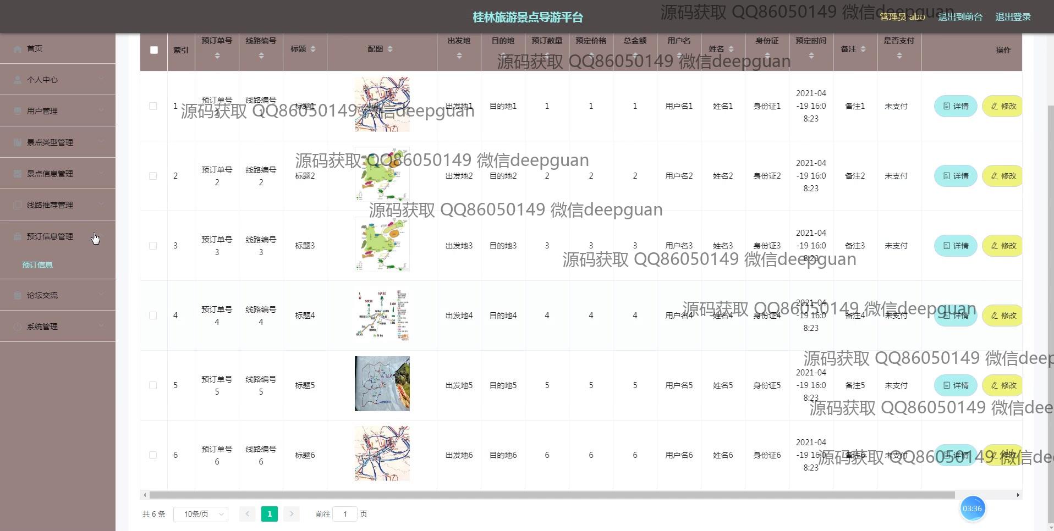Click 详情 button for row 2
1054x531 pixels.
click(956, 176)
